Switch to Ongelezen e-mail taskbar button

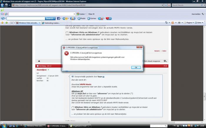point(80,126)
